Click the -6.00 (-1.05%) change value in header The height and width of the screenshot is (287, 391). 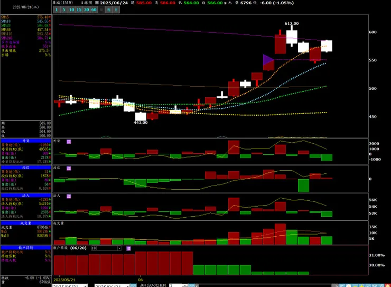pyautogui.click(x=276, y=3)
